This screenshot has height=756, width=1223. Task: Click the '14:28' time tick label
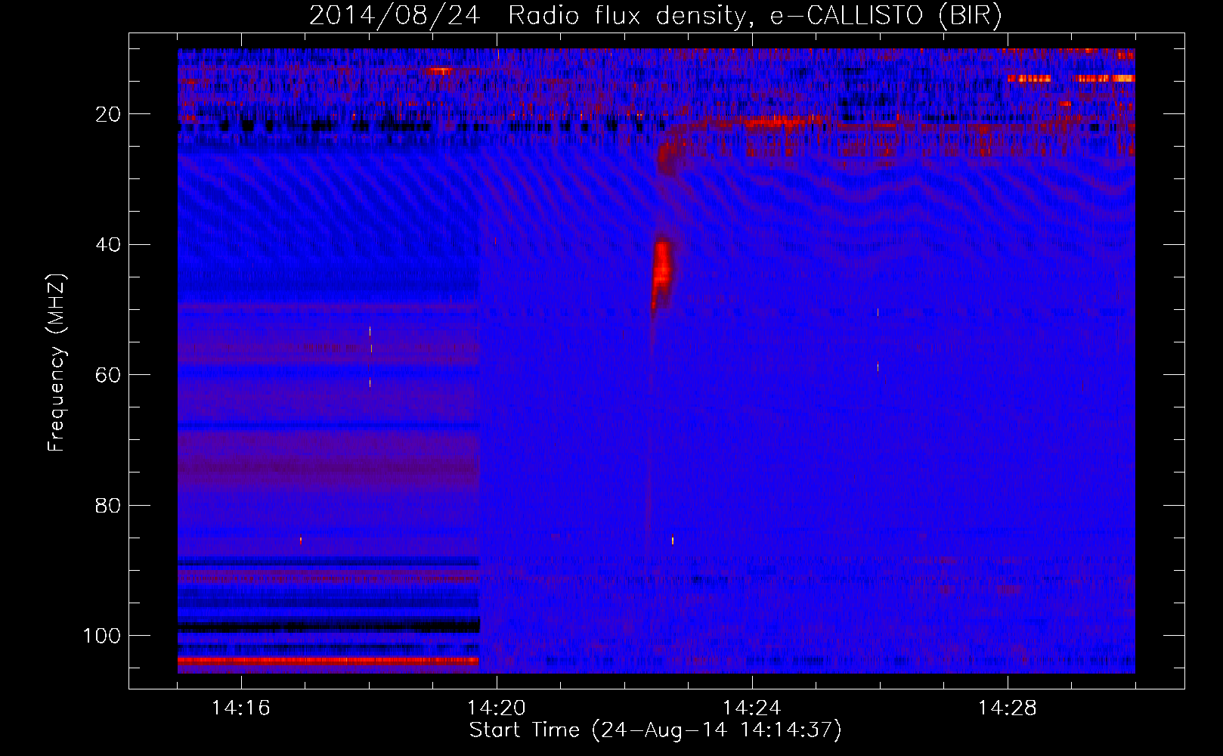tap(1007, 708)
